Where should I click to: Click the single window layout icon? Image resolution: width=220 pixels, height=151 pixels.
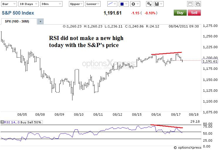(x=190, y=4)
